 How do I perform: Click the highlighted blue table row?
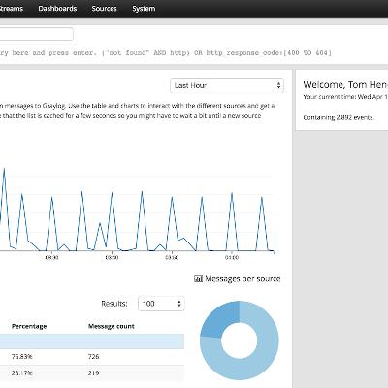pos(92,341)
